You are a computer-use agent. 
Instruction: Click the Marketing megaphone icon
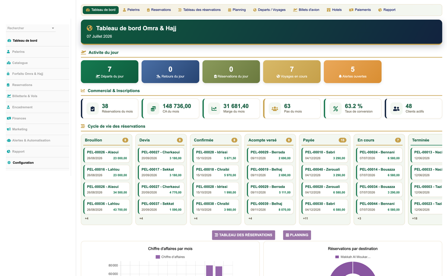[x=9, y=129]
